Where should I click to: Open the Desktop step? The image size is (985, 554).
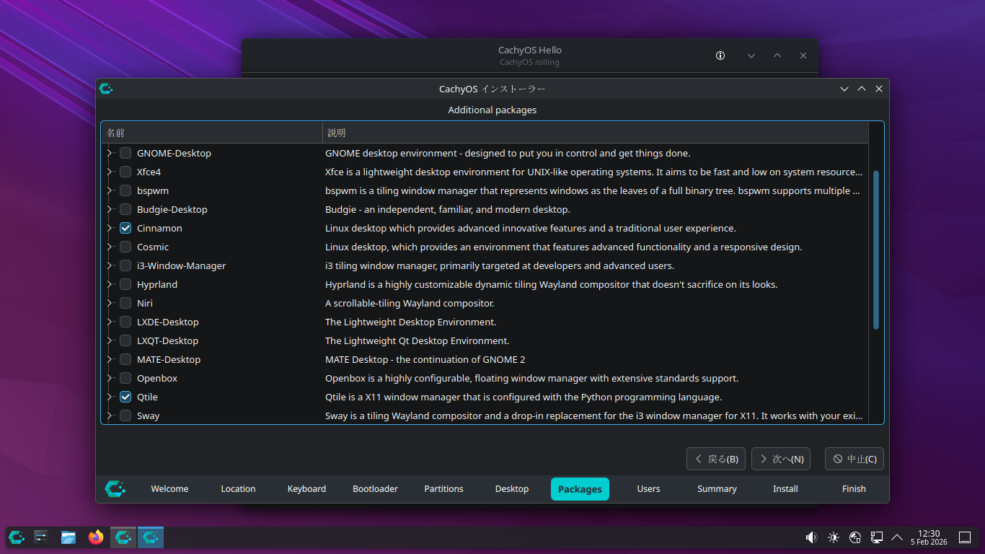tap(512, 488)
